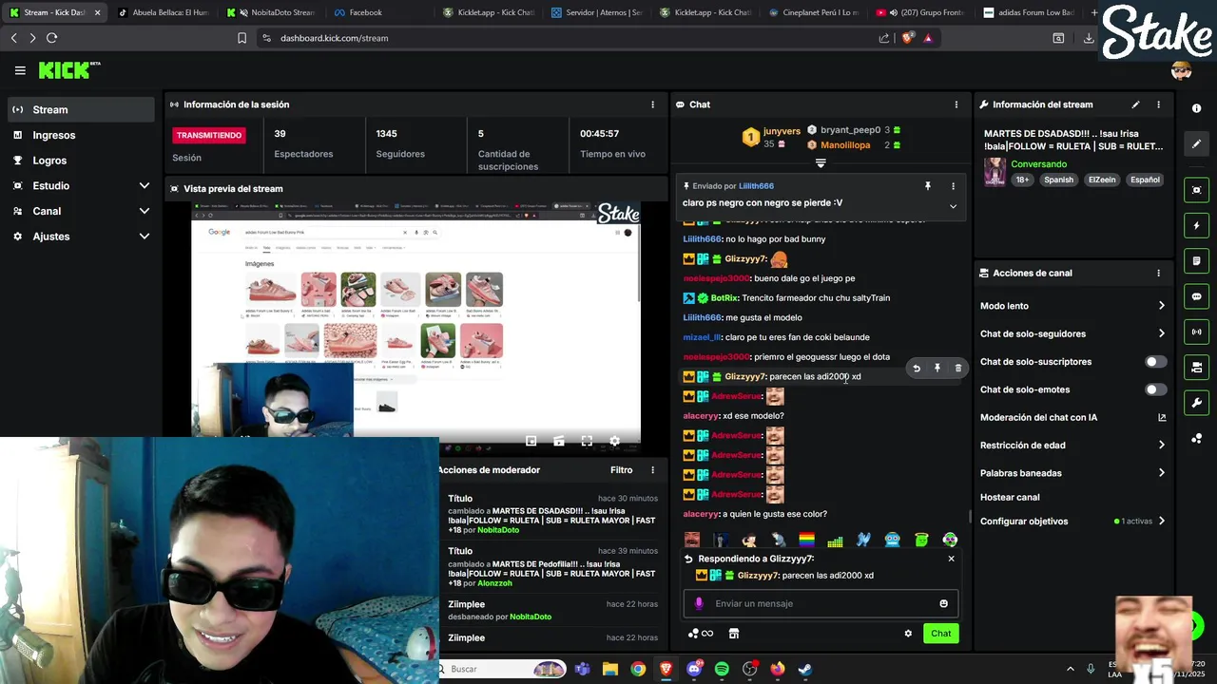Click the wrench icon in right toolbar
The height and width of the screenshot is (684, 1217).
point(1196,403)
